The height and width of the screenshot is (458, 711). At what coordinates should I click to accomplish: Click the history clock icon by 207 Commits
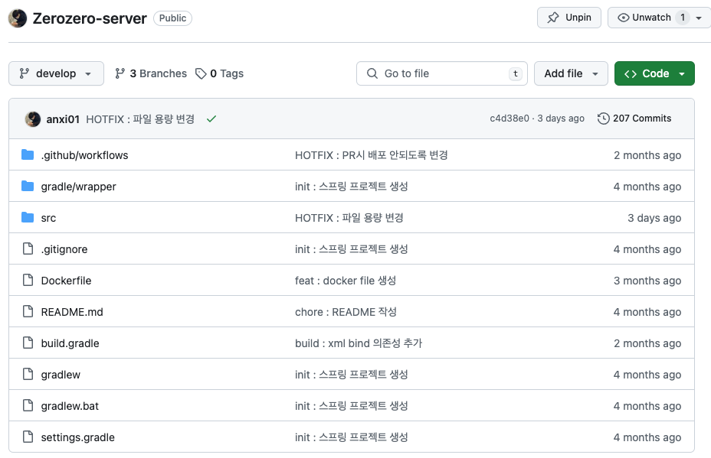pyautogui.click(x=603, y=119)
